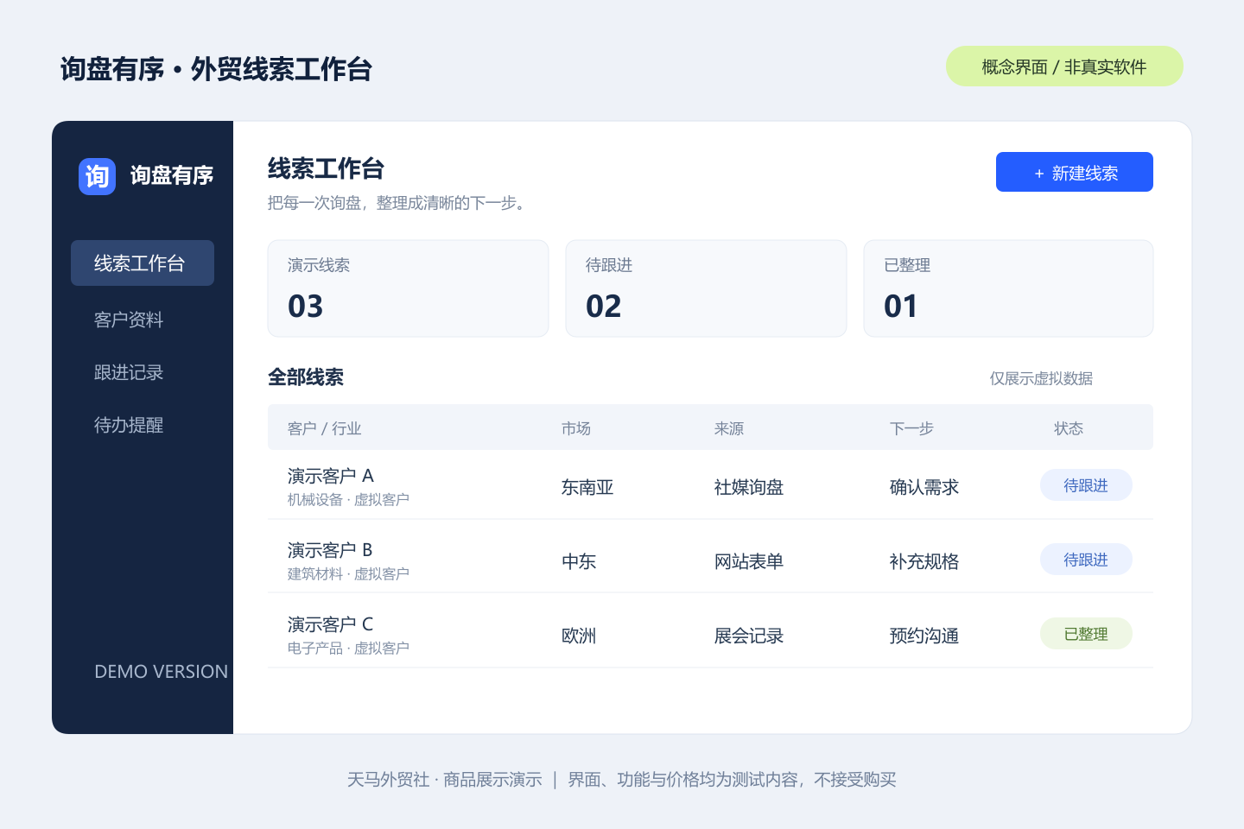Click the 待跟进 status badge for 演示客户 A
1244x829 pixels.
click(x=1086, y=485)
